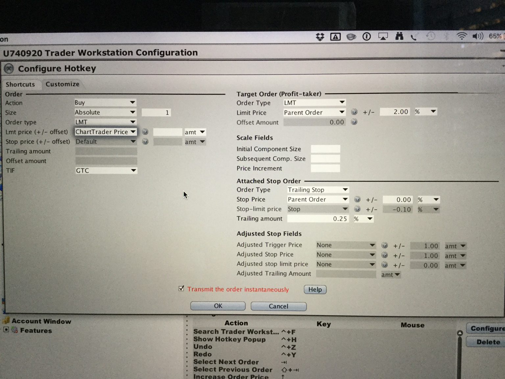Open the Lmt price ChartTrader Price dropdown
Viewport: 505px width, 379px height.
106,132
